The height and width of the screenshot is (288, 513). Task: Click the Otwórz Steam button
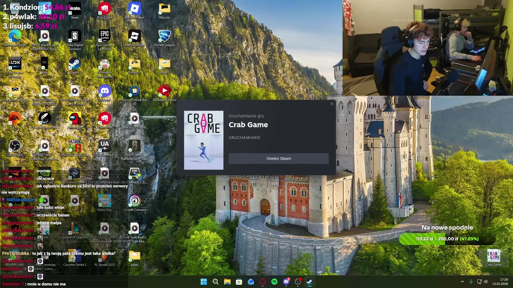[279, 158]
